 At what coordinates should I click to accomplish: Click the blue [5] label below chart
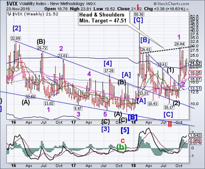point(125,130)
